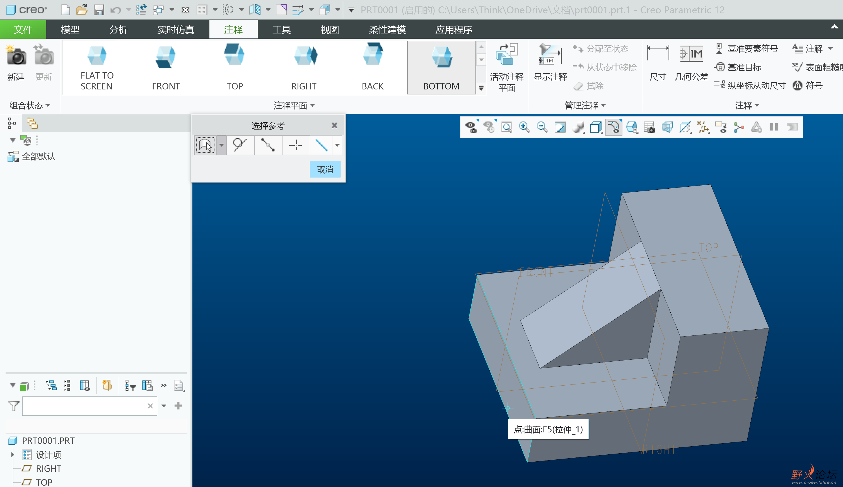Viewport: 843px width, 487px height.
Task: Click the Save icon in quick access toolbar
Action: tap(99, 10)
